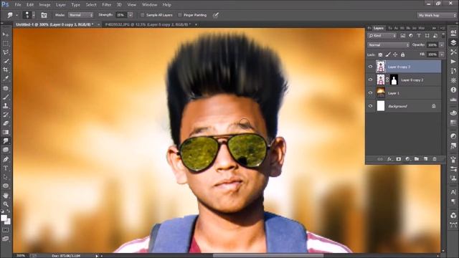Select the Hand tool
The height and width of the screenshot is (258, 459).
[x=6, y=195]
